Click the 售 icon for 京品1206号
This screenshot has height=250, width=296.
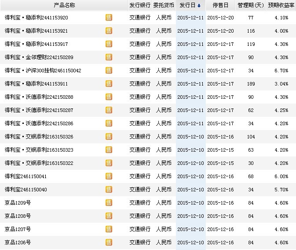109,243
